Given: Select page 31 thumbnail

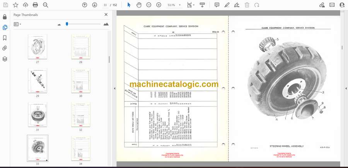Looking at the screenshot, I should point(37,115).
